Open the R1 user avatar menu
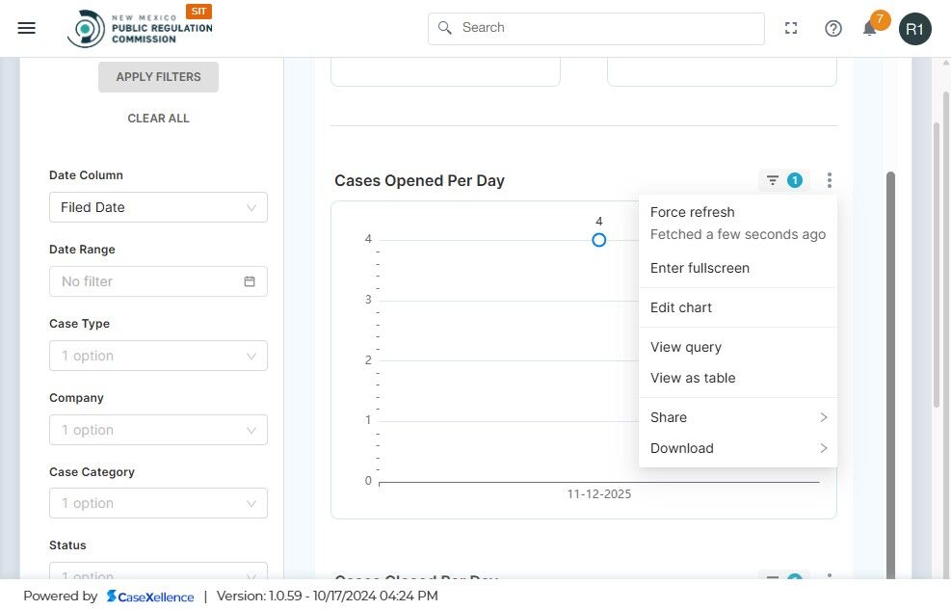This screenshot has height=610, width=951. [914, 29]
